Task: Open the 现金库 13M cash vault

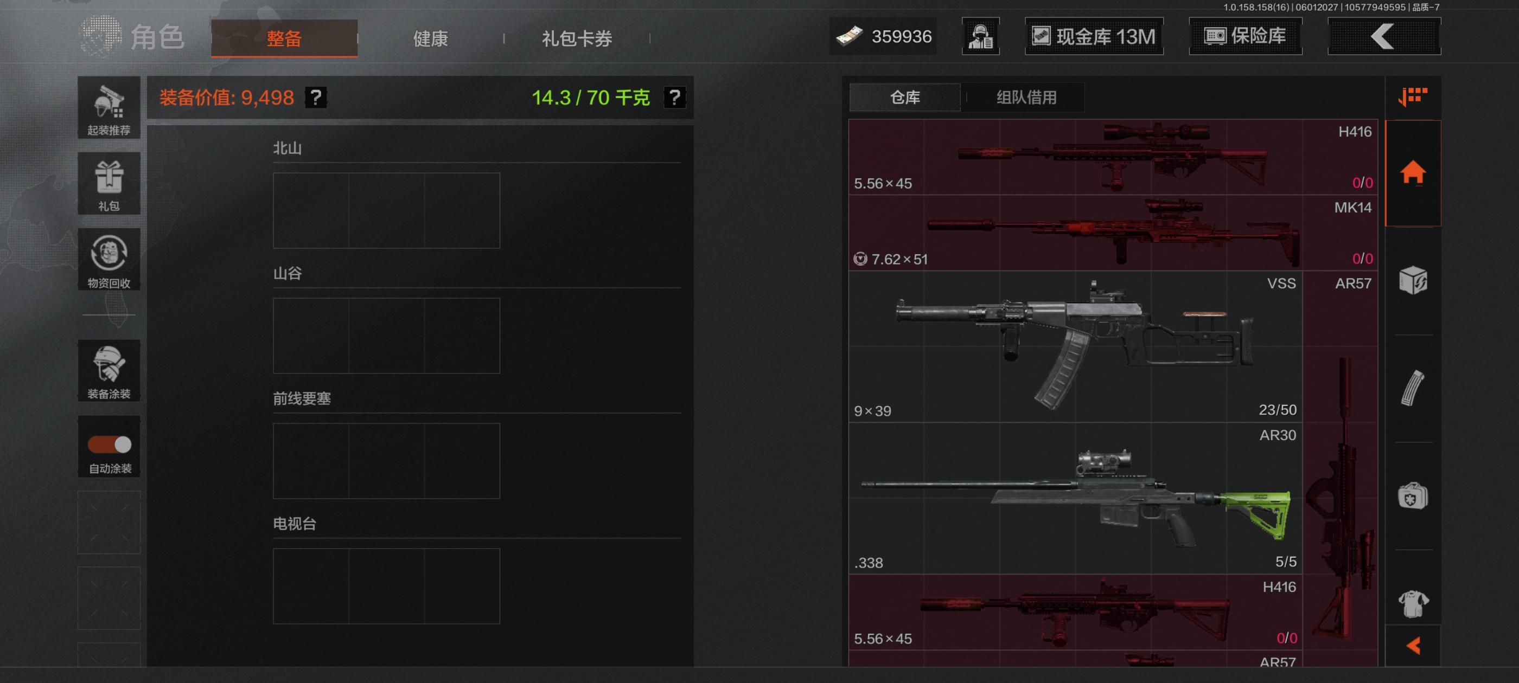Action: pos(1094,36)
